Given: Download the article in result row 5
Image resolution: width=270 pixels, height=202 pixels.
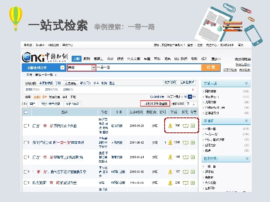Looking at the screenshot, I should click(170, 183).
